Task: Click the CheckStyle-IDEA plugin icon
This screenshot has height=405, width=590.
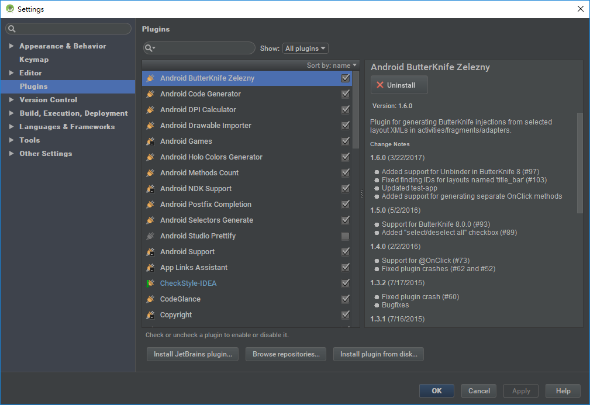Action: point(150,283)
